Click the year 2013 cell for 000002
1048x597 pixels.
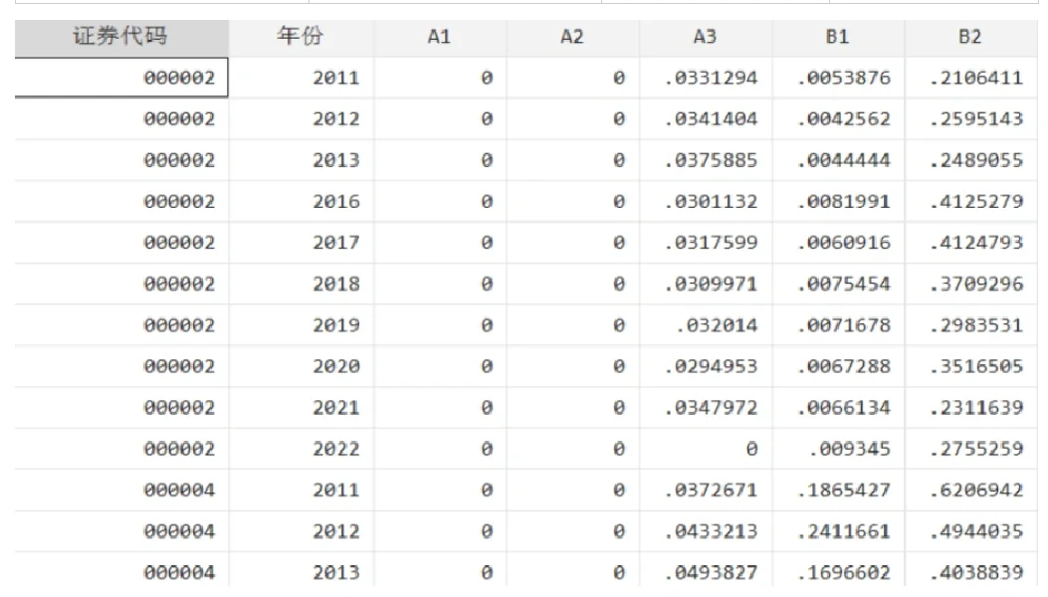(x=301, y=160)
